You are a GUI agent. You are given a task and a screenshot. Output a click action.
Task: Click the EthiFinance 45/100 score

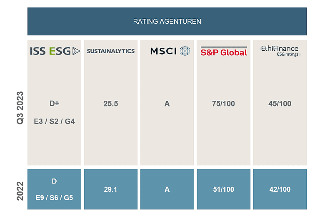coord(280,104)
